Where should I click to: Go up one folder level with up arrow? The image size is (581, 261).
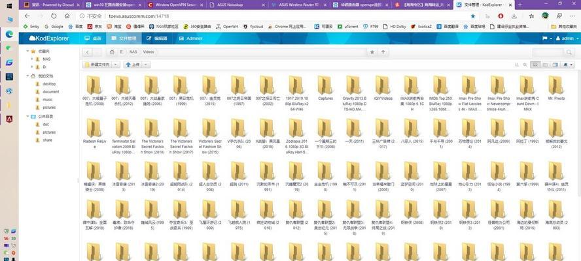coord(383,52)
